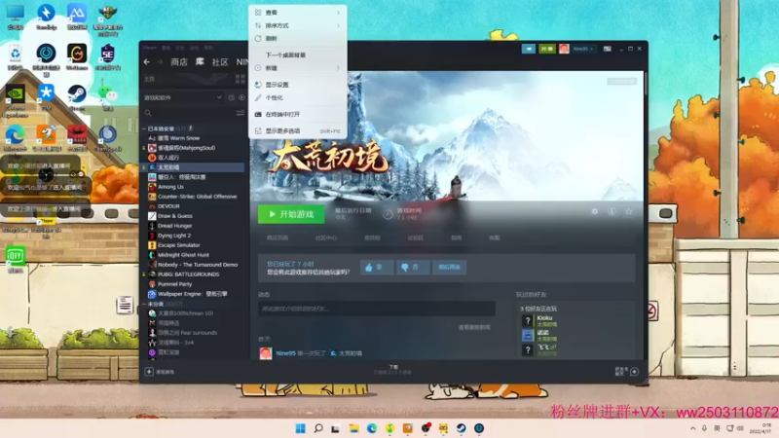Click the thumbs-up recommend button
Screen dimensions: 779x438
(377, 267)
